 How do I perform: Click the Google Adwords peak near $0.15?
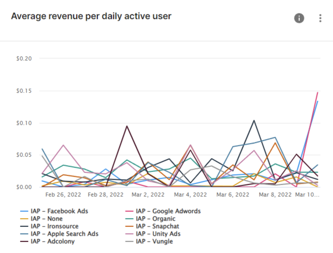tap(317, 93)
